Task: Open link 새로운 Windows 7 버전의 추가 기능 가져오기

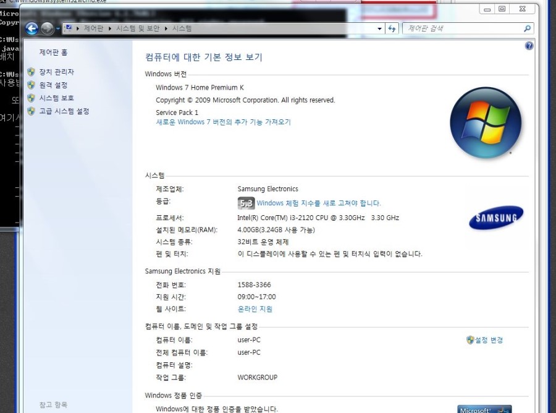Action: [224, 122]
